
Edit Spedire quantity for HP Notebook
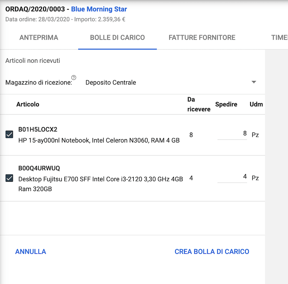(x=233, y=134)
